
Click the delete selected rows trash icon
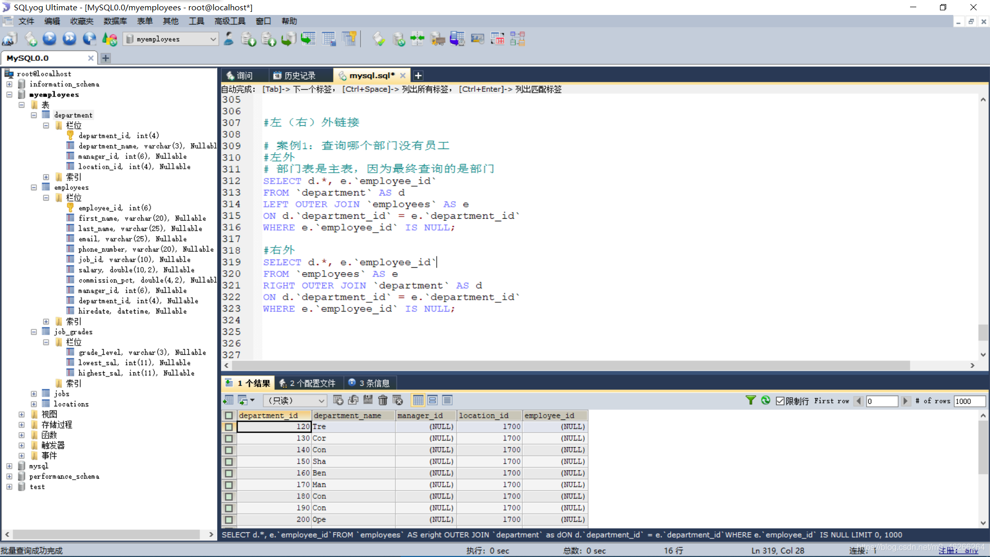pos(383,400)
